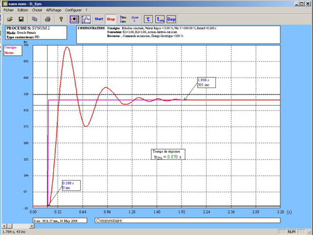This screenshot has width=313, height=235.
Task: Select the Mesure legend entry
Action: (x=9, y=53)
